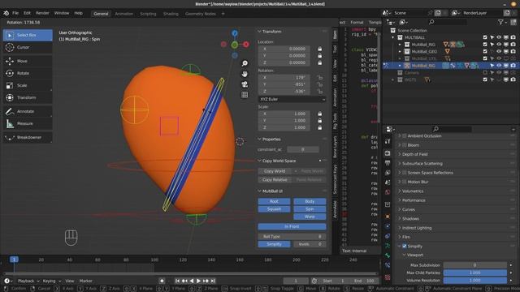520x292 pixels.
Task: Click the red X axis gizmo ball
Action: point(246,45)
